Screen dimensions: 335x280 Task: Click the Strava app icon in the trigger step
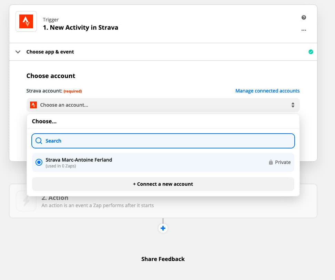26,21
